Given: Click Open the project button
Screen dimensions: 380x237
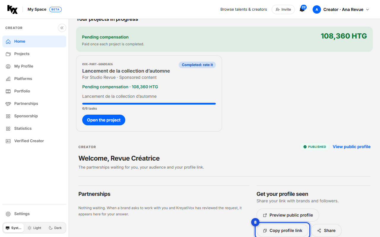Looking at the screenshot, I should click(104, 120).
